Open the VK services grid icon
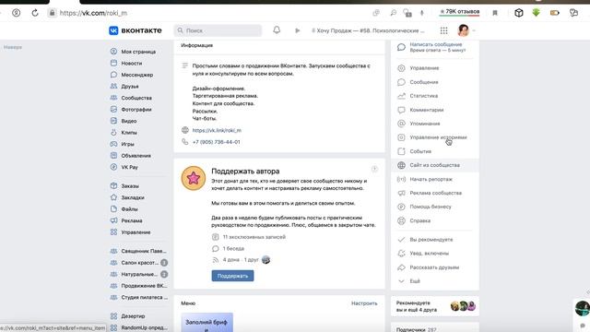Screen dimensions: 590x332 tap(444, 30)
